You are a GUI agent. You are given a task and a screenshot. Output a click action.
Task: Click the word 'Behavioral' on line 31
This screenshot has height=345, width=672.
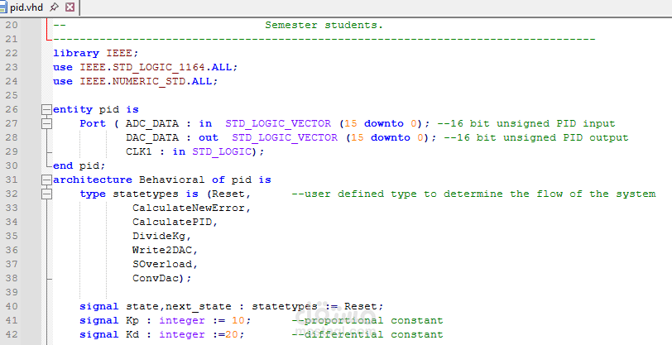coord(172,180)
